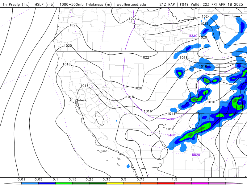
Task: Click the 0.01 legend value
Action: tap(21, 179)
